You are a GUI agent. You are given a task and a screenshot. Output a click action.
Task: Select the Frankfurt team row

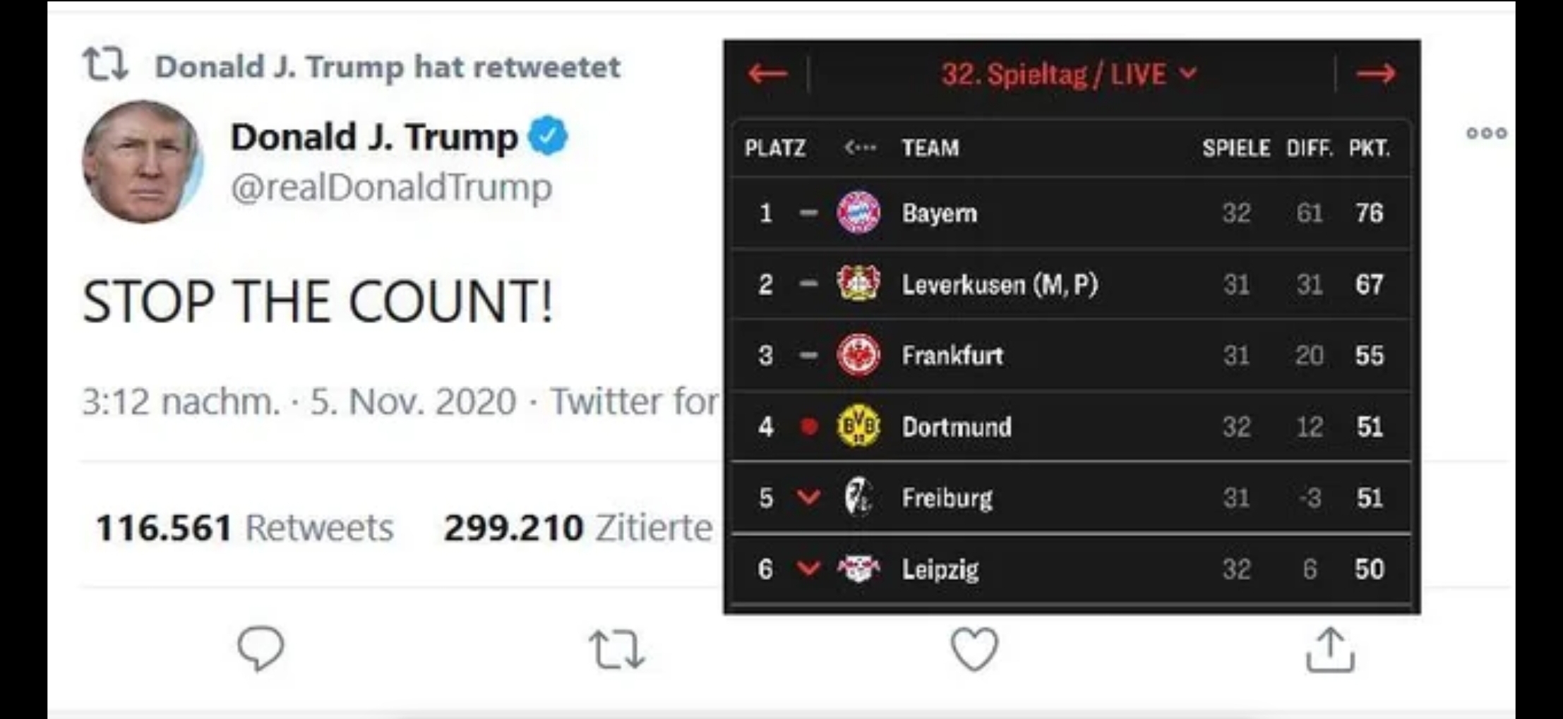[x=1071, y=355]
